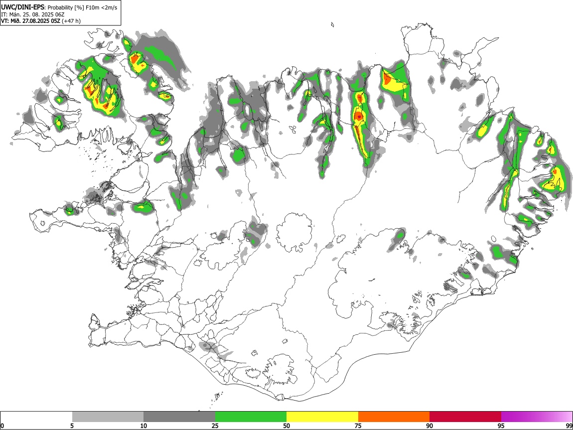
Task: Click the '(+47 h)' forecast offset text
Action: tap(71, 21)
